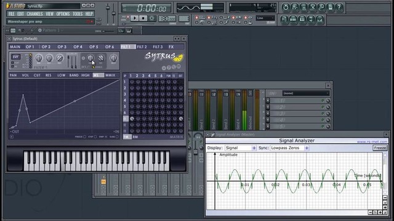Click the Sytrus waveshaper pre amp knob
394x221 pixels.
pyautogui.click(x=90, y=58)
